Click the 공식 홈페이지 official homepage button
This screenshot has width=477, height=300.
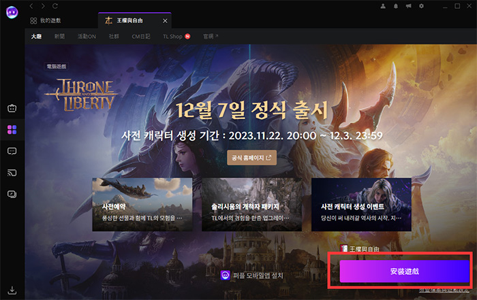pyautogui.click(x=252, y=158)
